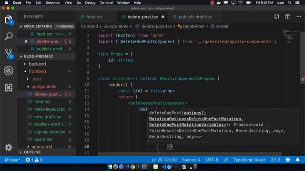Image resolution: width=305 pixels, height=171 pixels.
Task: Change end of line sequence LF
Action: coord(225,160)
